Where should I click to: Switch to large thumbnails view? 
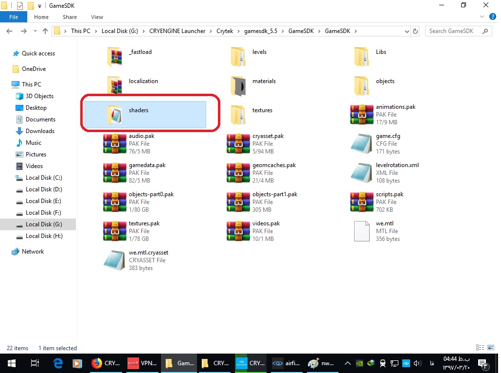[491, 347]
